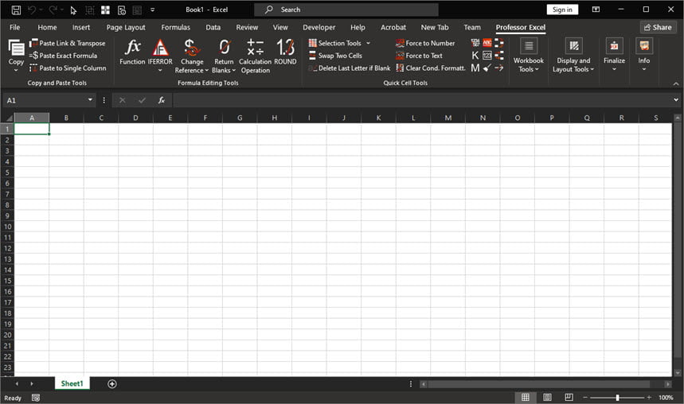Click zoom out minus button
Screen dimensions: 684x404
(x=585, y=398)
